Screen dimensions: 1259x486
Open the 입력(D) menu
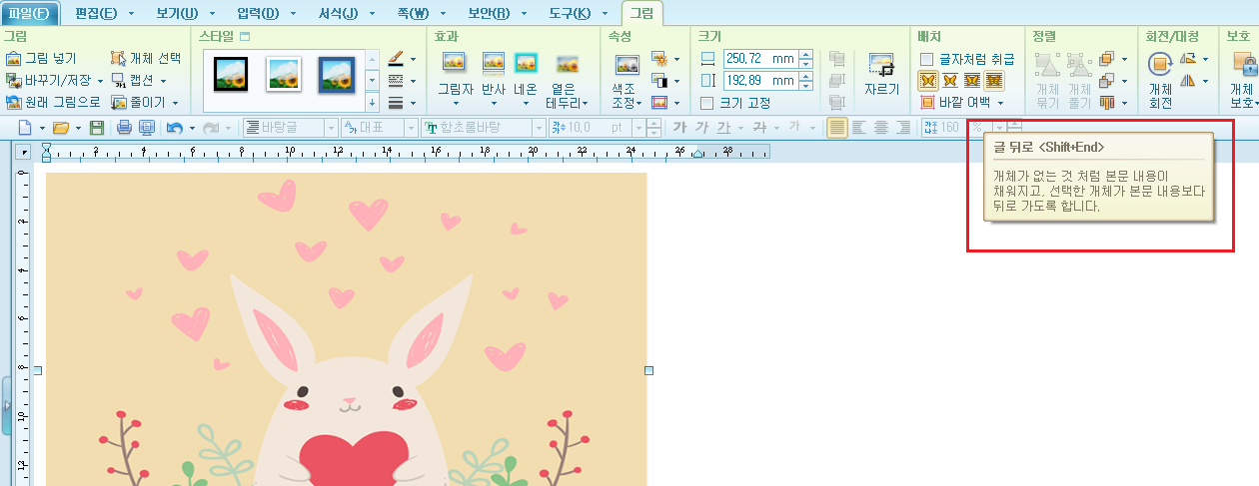coord(259,13)
